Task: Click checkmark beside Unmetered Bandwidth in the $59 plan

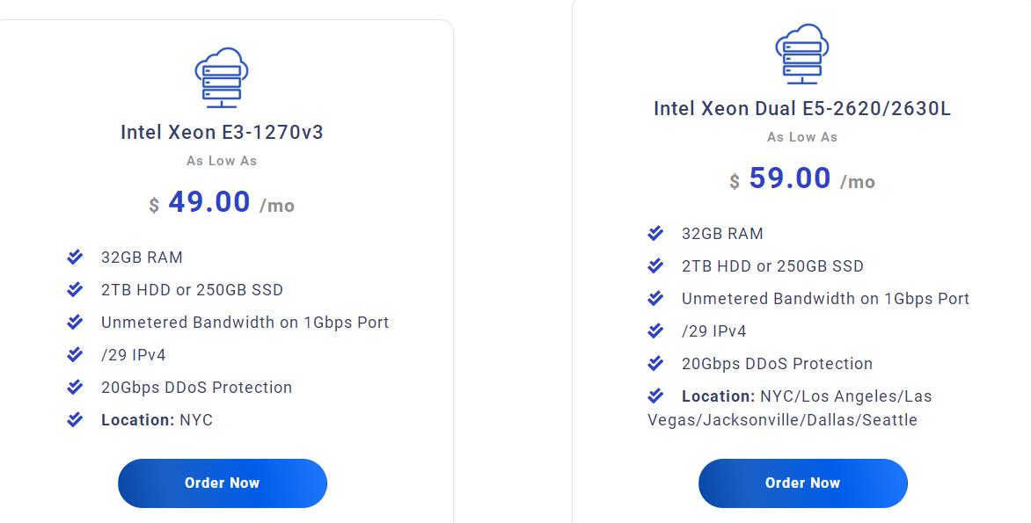Action: tap(655, 298)
